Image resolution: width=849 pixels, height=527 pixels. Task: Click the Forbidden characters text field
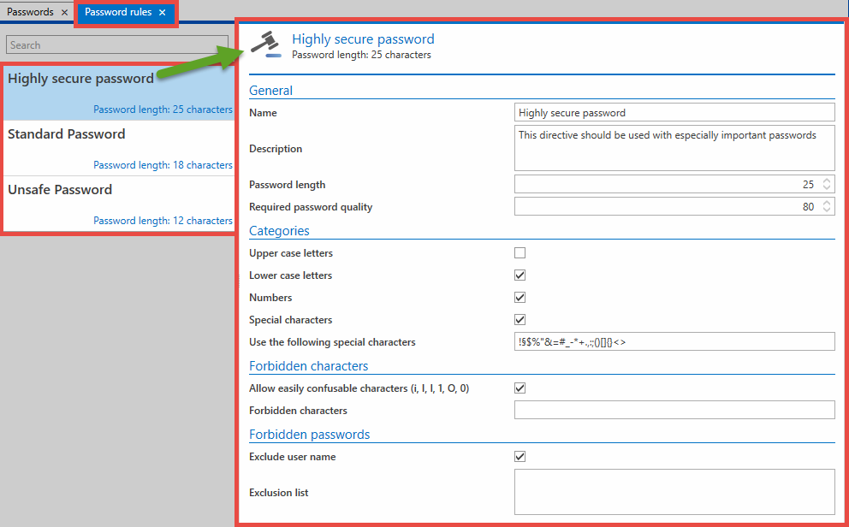pyautogui.click(x=674, y=410)
